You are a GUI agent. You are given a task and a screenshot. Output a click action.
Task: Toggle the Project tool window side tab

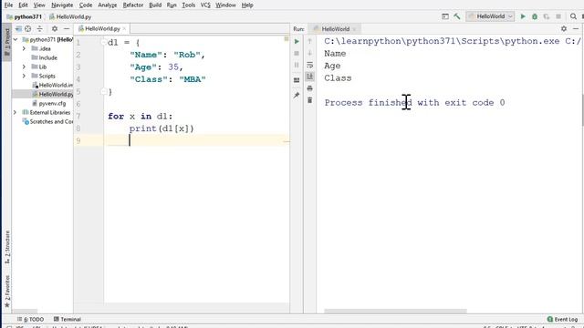coord(6,42)
